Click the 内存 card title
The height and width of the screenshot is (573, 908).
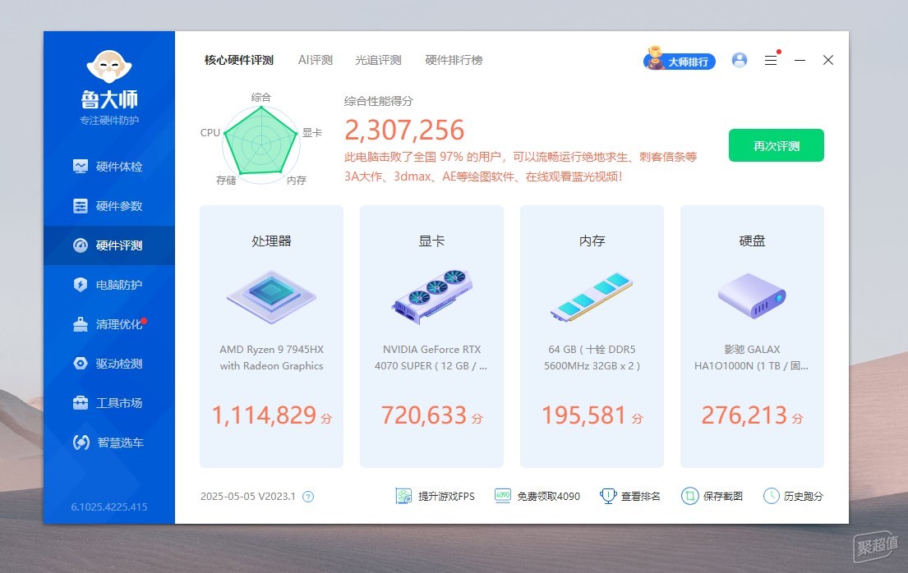[x=592, y=241]
